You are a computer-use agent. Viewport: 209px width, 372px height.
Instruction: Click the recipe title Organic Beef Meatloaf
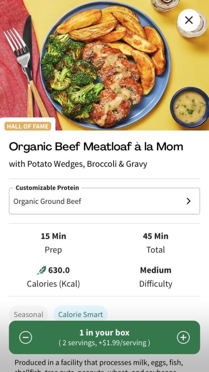coord(97,147)
